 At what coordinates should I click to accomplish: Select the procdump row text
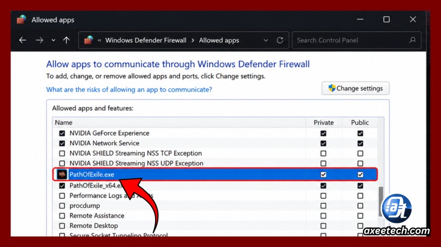tap(85, 206)
